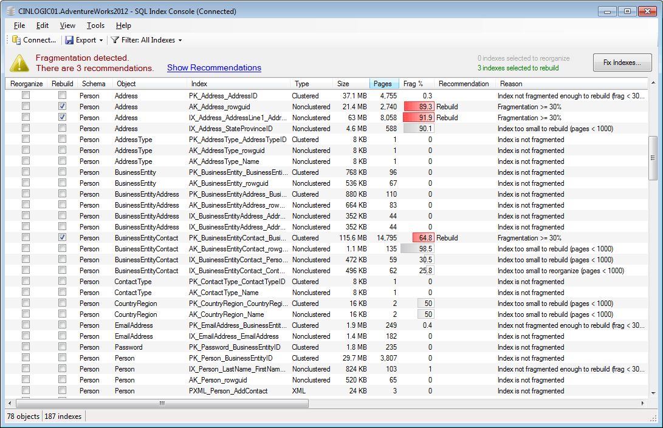Screen dimensions: 663x428
Task: Open the View menu
Action: pyautogui.click(x=67, y=25)
